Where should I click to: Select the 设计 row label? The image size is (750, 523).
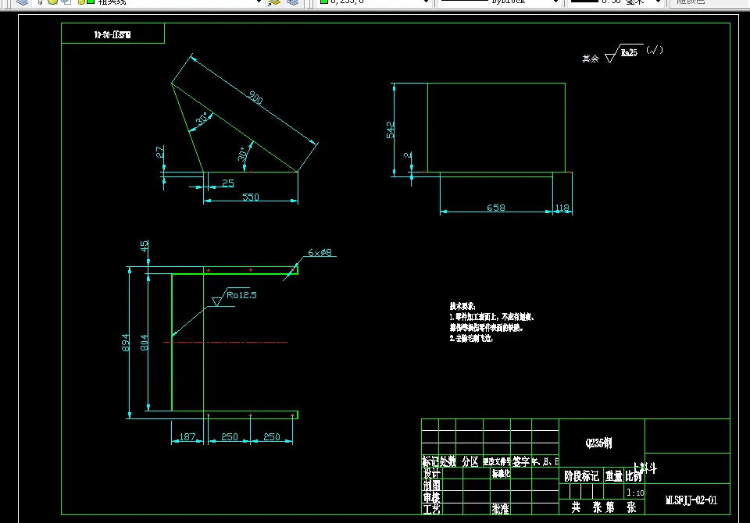(431, 473)
